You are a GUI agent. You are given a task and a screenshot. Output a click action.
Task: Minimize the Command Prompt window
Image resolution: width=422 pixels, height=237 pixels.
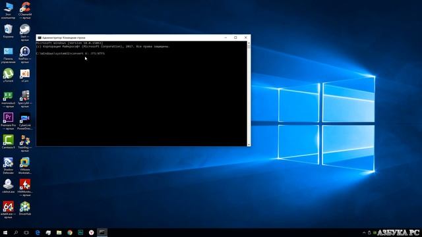tap(226, 38)
